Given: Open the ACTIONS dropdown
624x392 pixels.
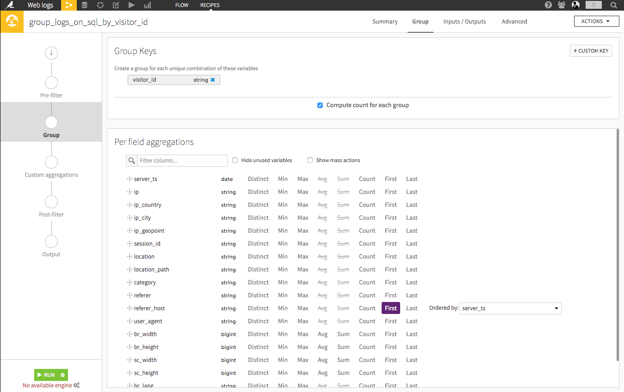Looking at the screenshot, I should click(596, 21).
